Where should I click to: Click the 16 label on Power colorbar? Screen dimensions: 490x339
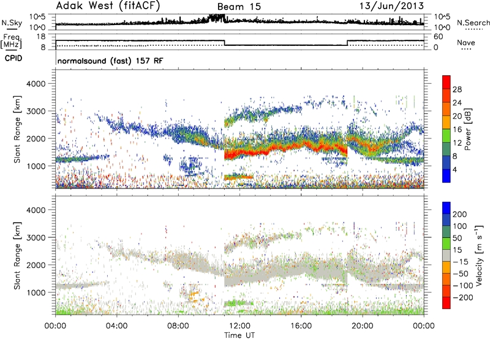coord(457,130)
